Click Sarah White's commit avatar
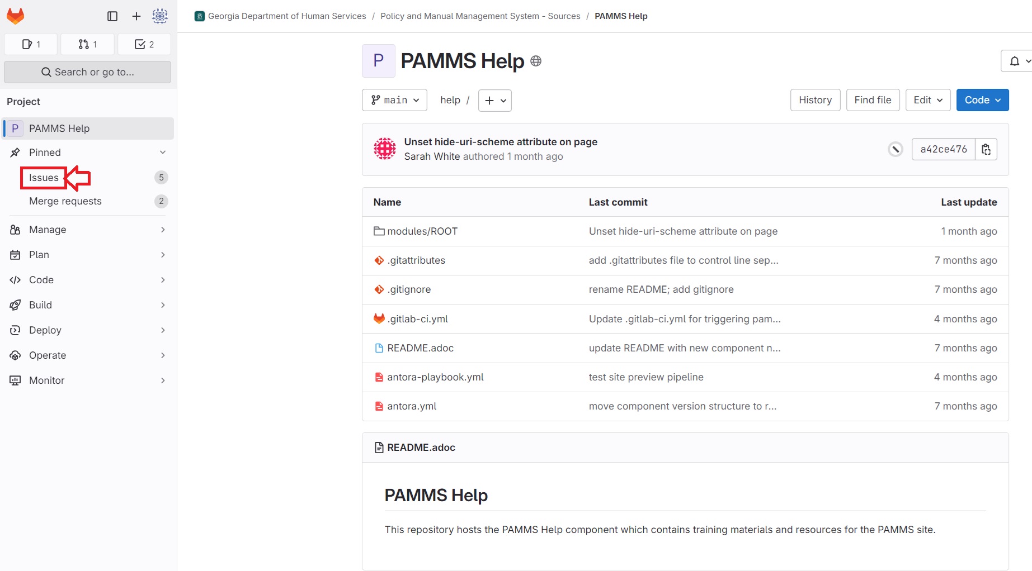 [385, 149]
